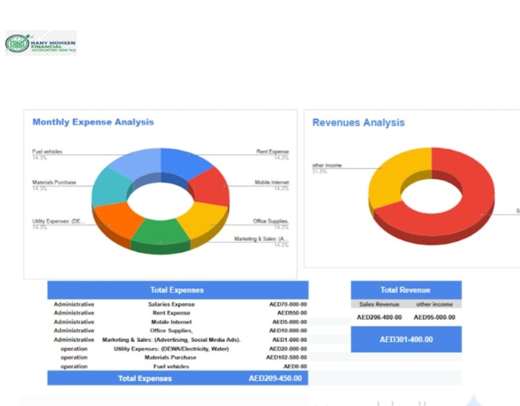
Task: Click the AED209-450.00 total expenses amount
Action: click(x=275, y=379)
